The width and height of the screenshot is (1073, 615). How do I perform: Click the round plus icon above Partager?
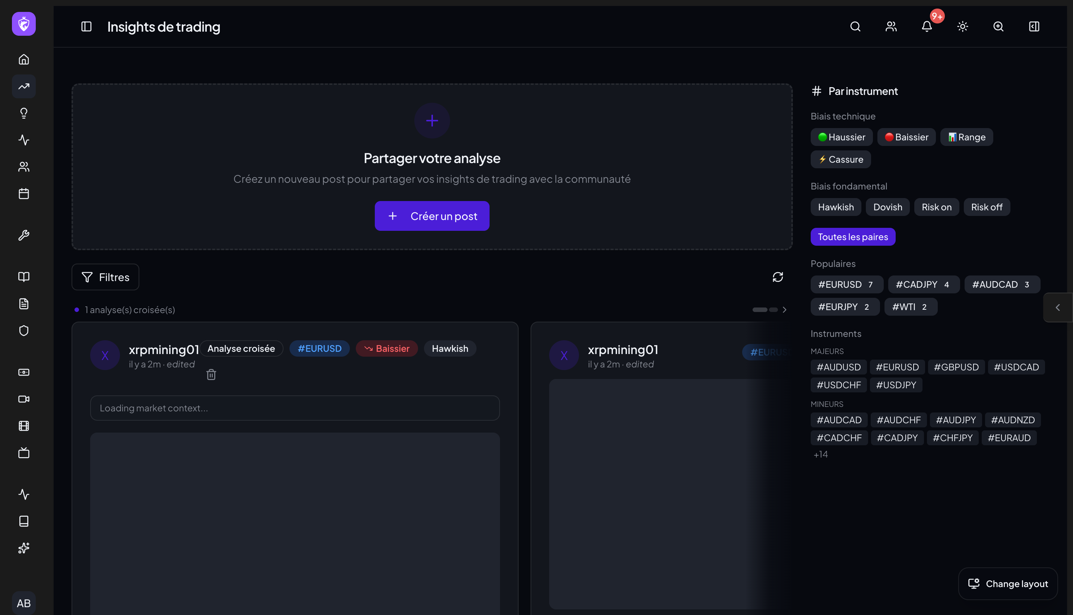[x=432, y=121]
